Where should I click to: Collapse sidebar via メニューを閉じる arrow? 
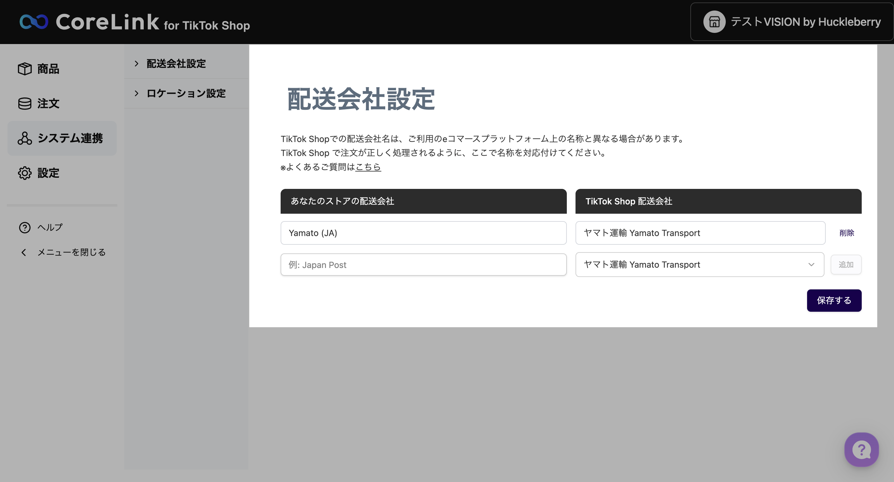point(24,252)
